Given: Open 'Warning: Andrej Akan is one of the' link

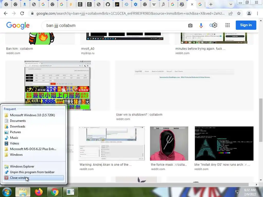Looking at the screenshot, I should click(x=106, y=164).
